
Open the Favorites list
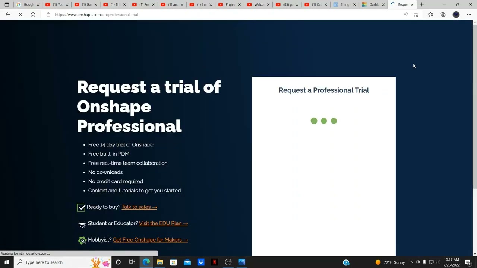click(x=430, y=15)
